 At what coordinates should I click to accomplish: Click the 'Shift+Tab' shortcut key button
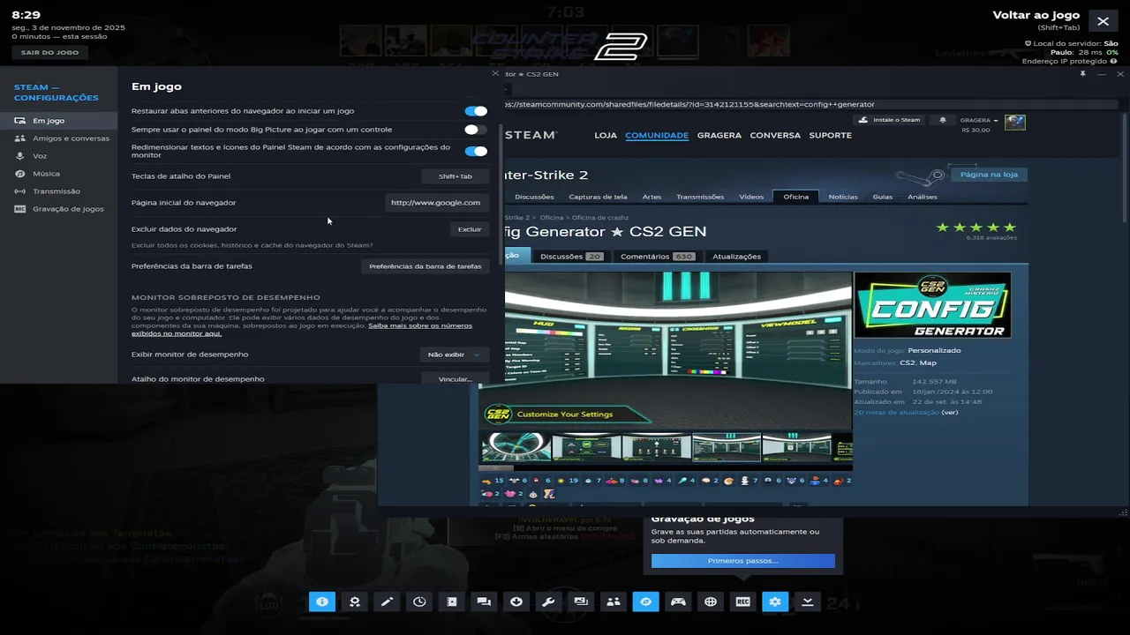(x=455, y=176)
